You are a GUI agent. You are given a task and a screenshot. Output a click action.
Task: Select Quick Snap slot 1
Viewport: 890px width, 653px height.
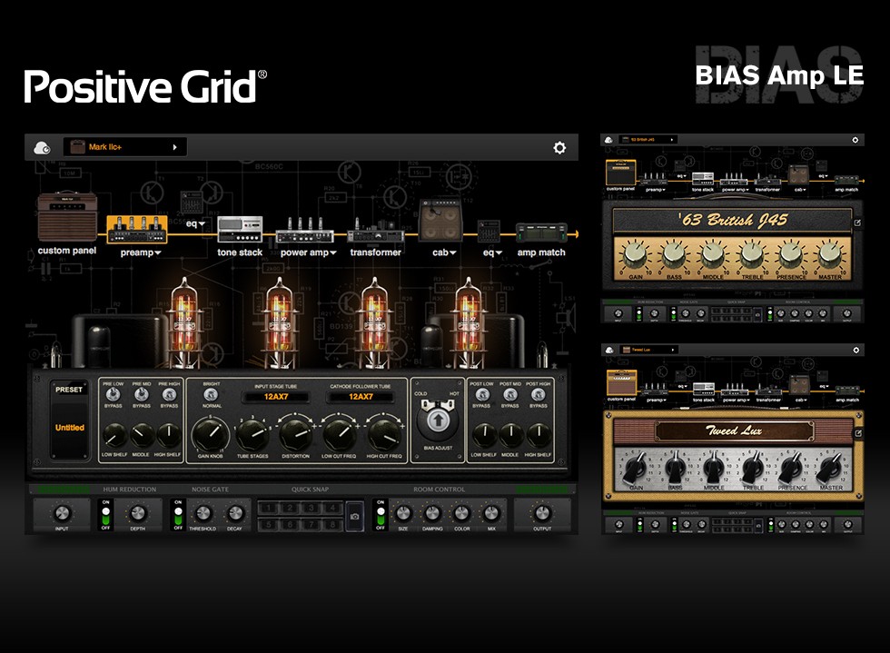pyautogui.click(x=268, y=508)
